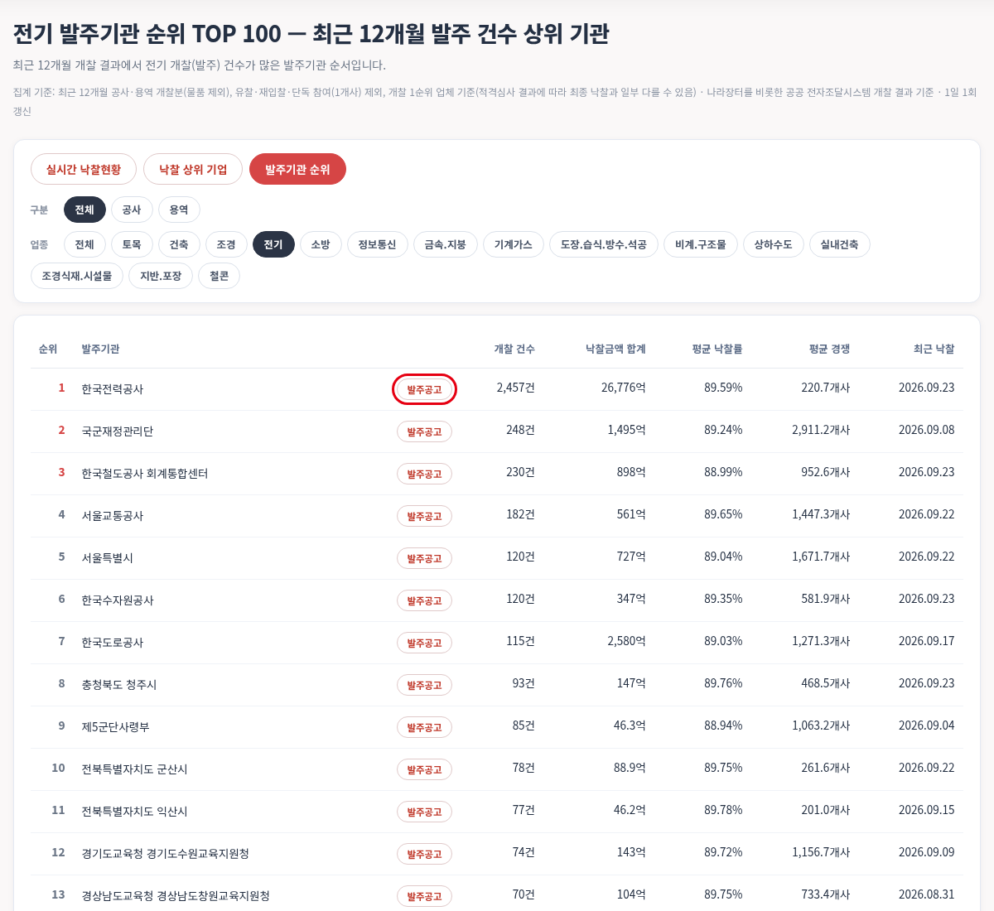This screenshot has width=994, height=911.
Task: Pick the 지반.포장 industry chip
Action: click(161, 276)
